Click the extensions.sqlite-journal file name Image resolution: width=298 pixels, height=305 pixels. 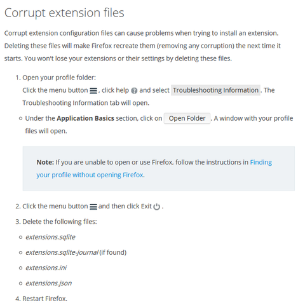62,252
